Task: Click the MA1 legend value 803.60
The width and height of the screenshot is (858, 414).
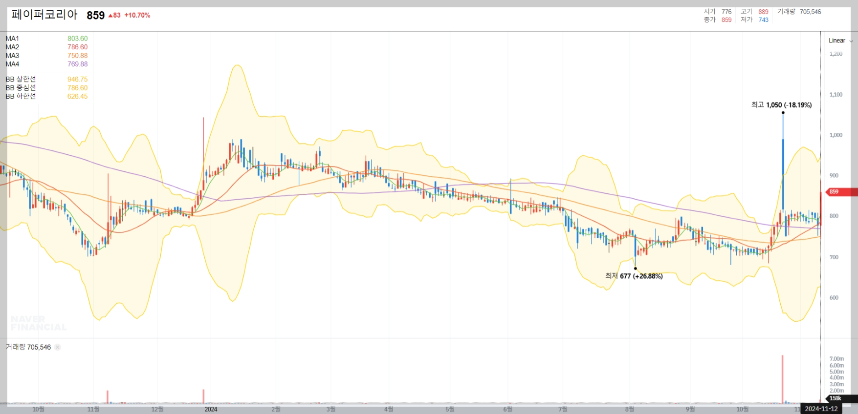Action: click(77, 39)
